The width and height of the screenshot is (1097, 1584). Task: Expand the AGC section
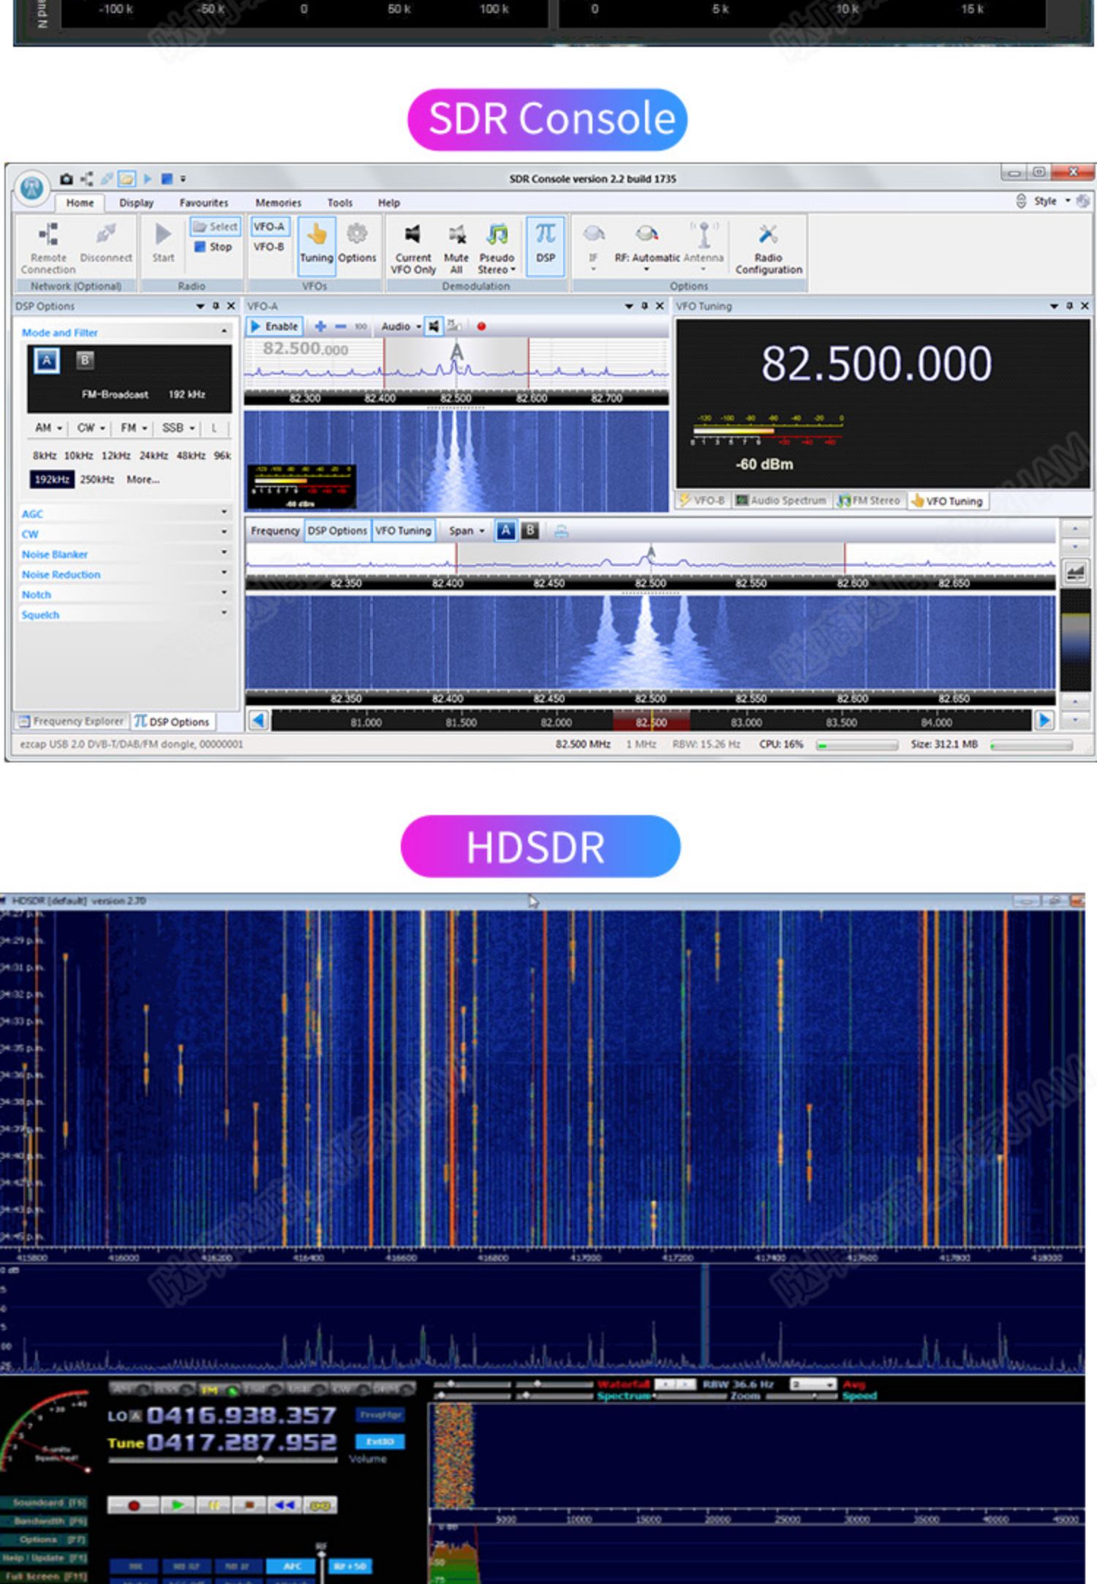(x=124, y=514)
